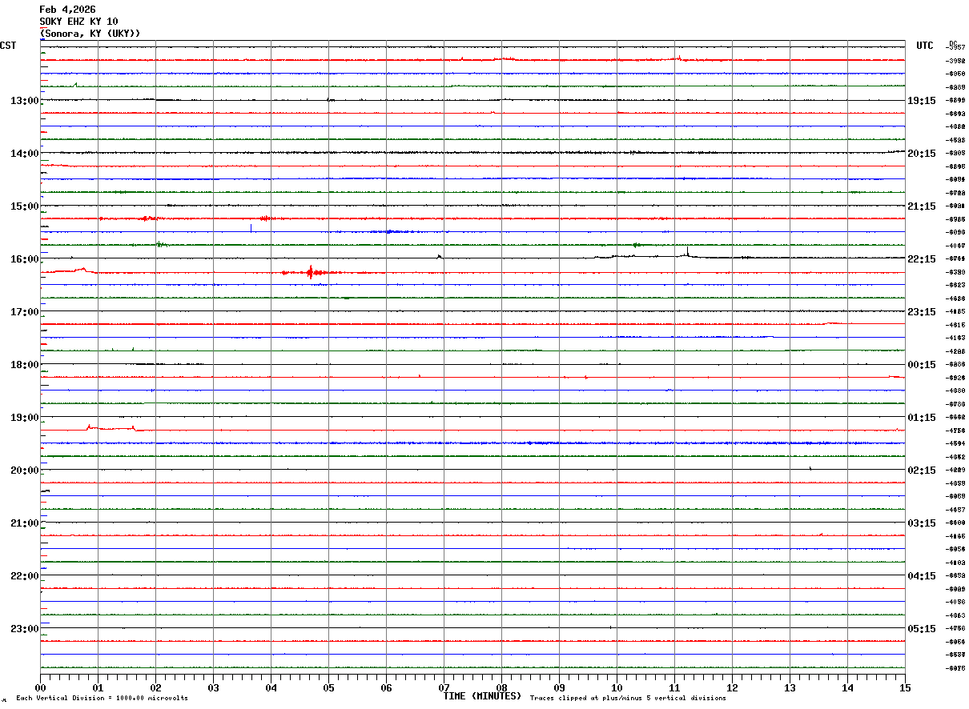The height and width of the screenshot is (709, 969).
Task: Click the 19:15 UTC time label
Action: (x=921, y=101)
